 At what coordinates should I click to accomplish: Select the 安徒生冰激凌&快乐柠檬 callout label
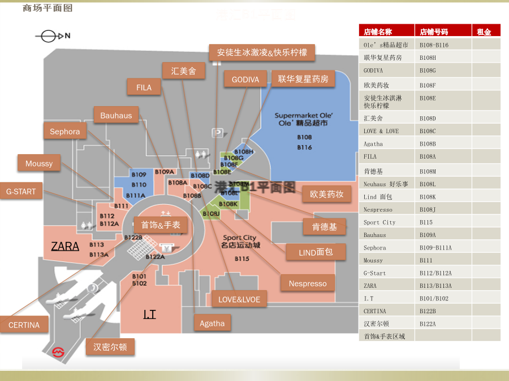tap(262, 52)
